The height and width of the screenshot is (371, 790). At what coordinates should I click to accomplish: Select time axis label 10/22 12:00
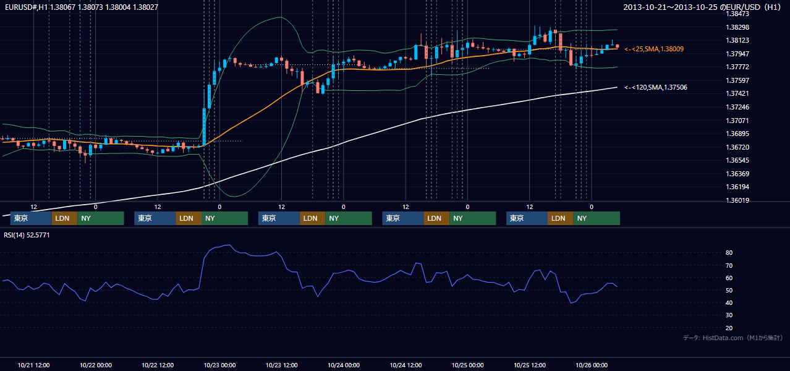point(158,365)
